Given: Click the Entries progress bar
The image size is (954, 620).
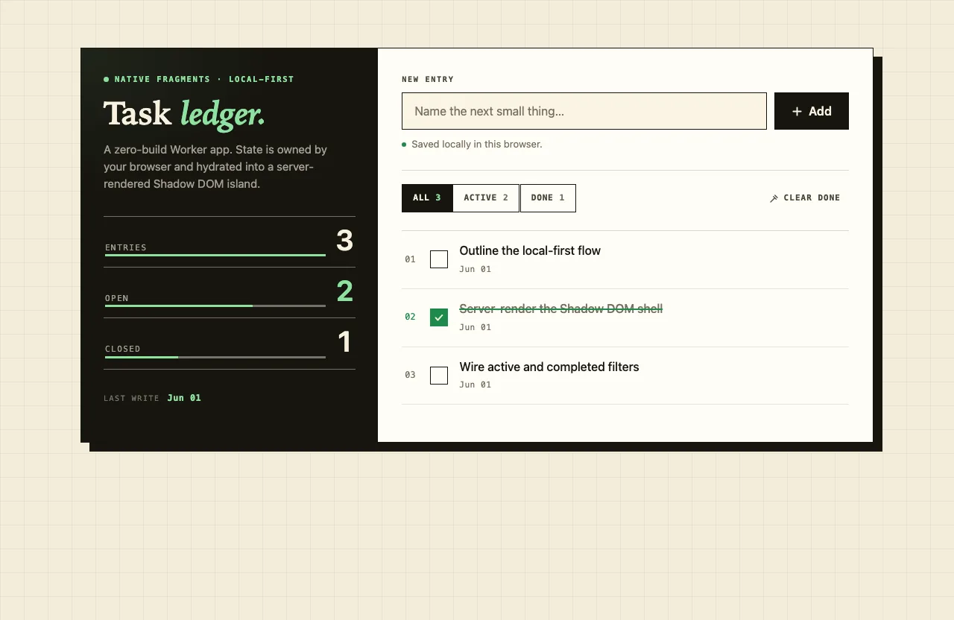Looking at the screenshot, I should click(215, 255).
